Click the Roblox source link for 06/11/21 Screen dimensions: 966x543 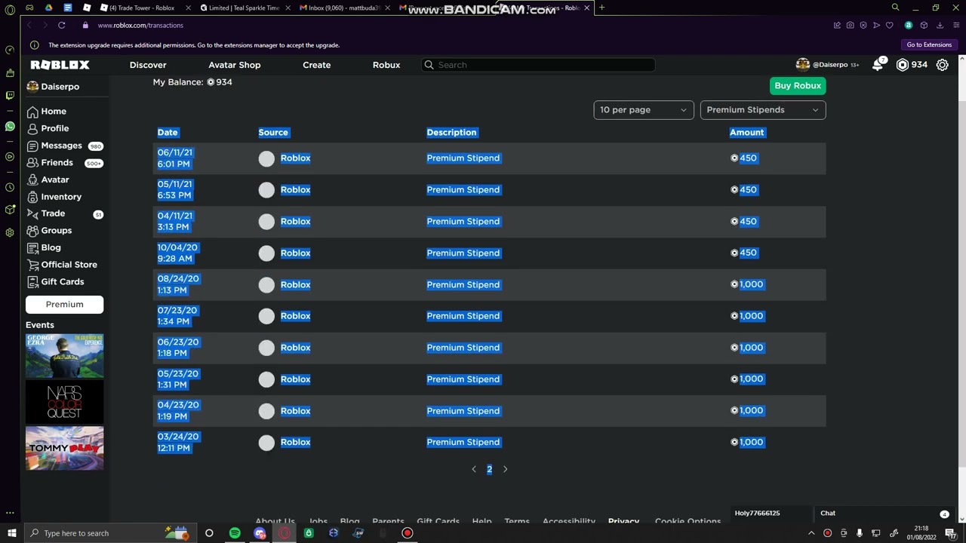pyautogui.click(x=295, y=158)
